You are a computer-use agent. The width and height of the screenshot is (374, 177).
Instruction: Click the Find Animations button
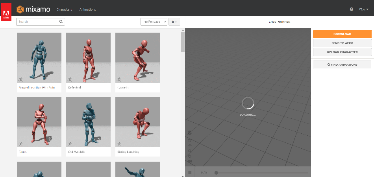point(342,65)
